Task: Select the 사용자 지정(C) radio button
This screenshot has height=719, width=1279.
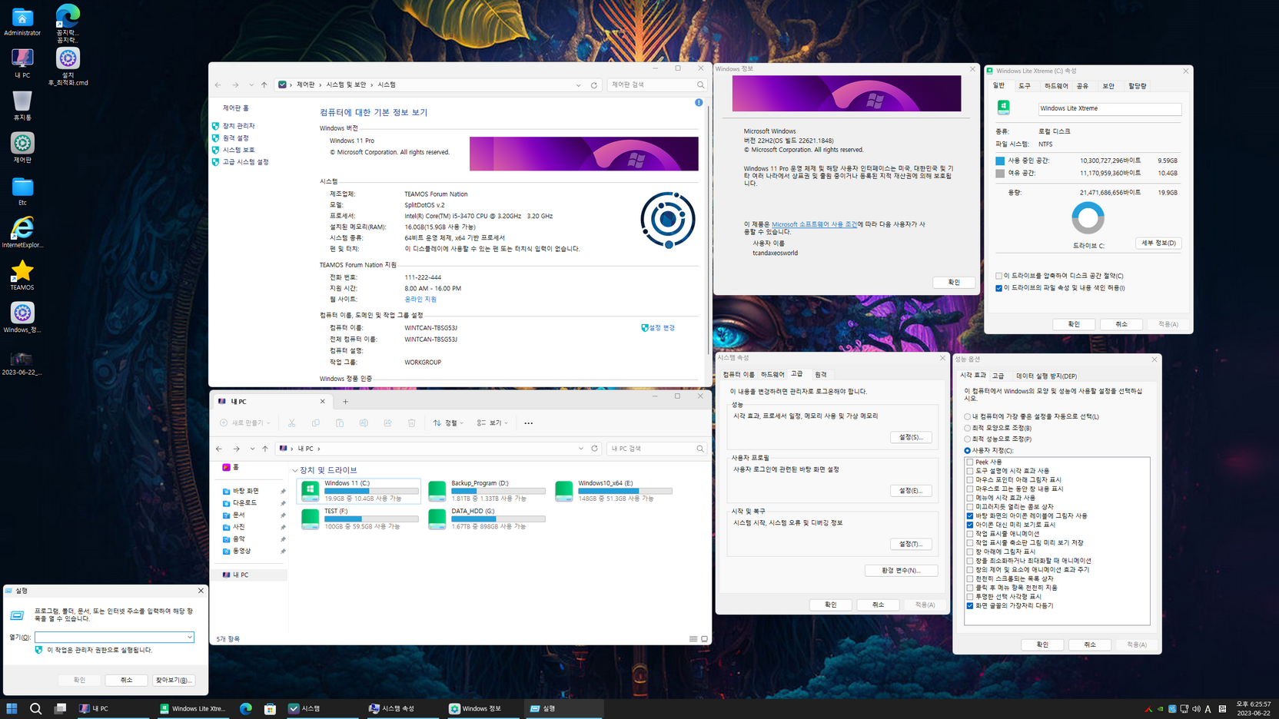Action: (967, 451)
